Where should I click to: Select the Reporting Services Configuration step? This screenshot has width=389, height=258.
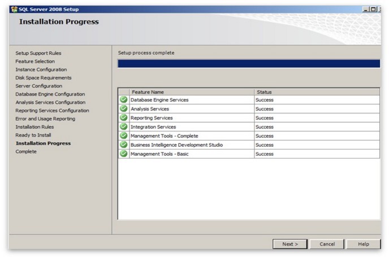(x=52, y=111)
